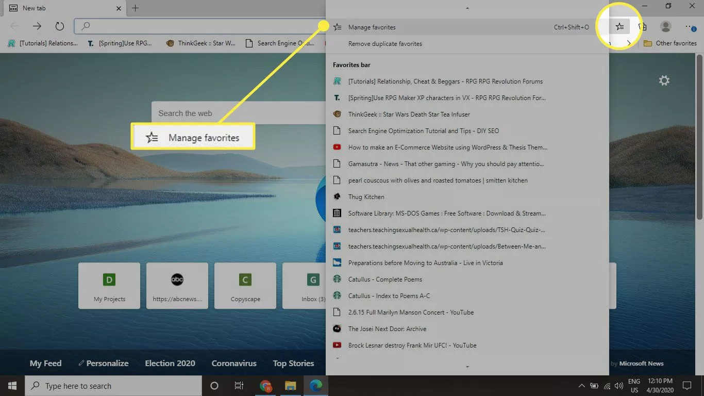Open the Settings and more ellipsis menu

click(x=690, y=26)
